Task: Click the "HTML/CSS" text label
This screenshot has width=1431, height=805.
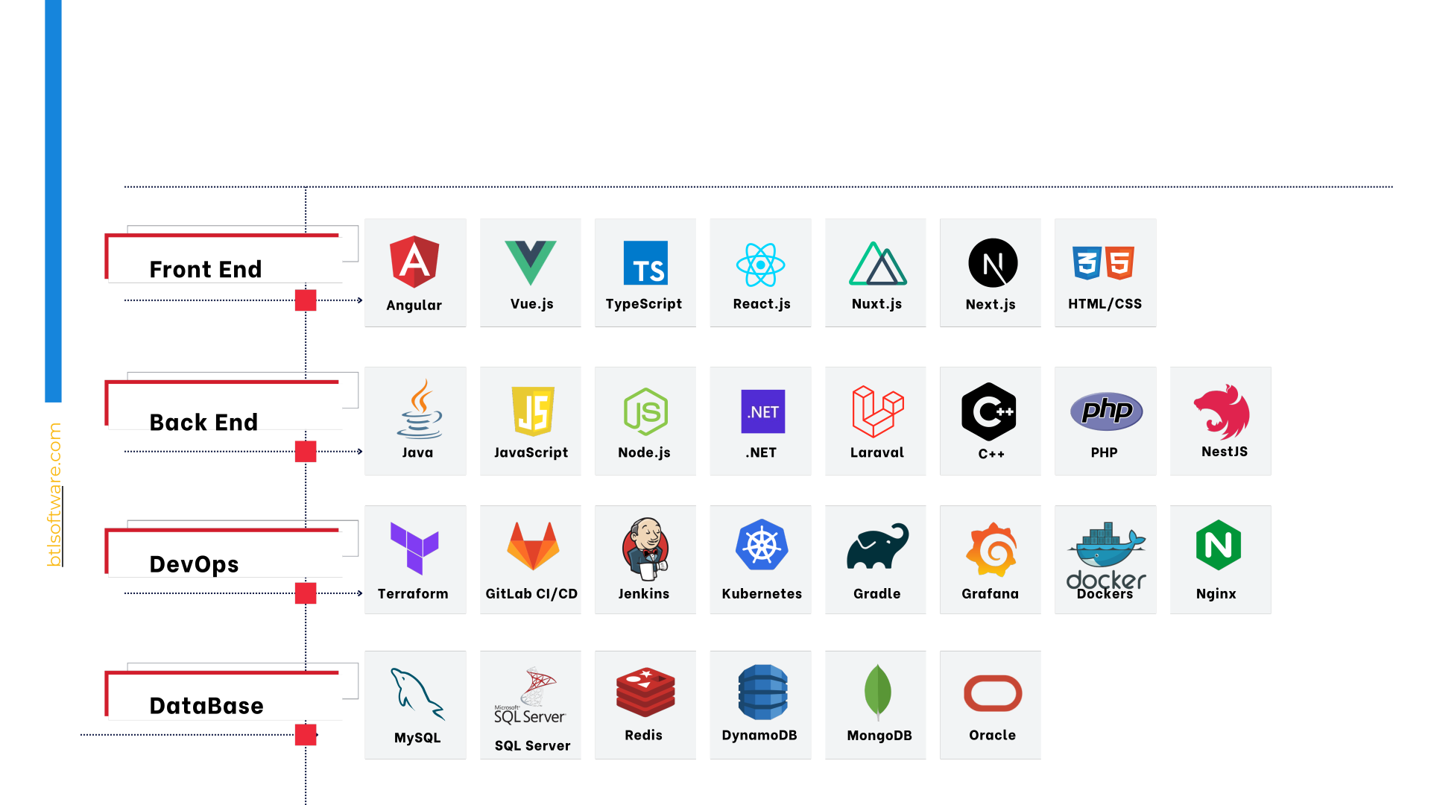Action: (1105, 304)
